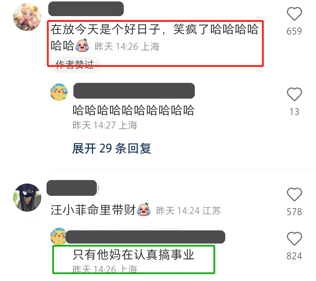Viewport: 316px width, 281px height.
Task: Expand the 29 hidden replies
Action: click(x=112, y=149)
